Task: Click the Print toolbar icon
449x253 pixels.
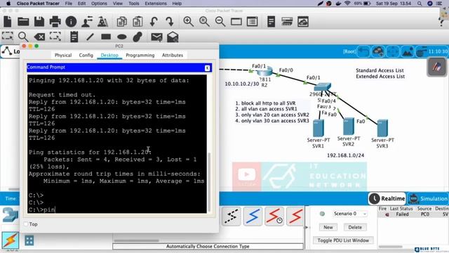Action: click(x=55, y=22)
